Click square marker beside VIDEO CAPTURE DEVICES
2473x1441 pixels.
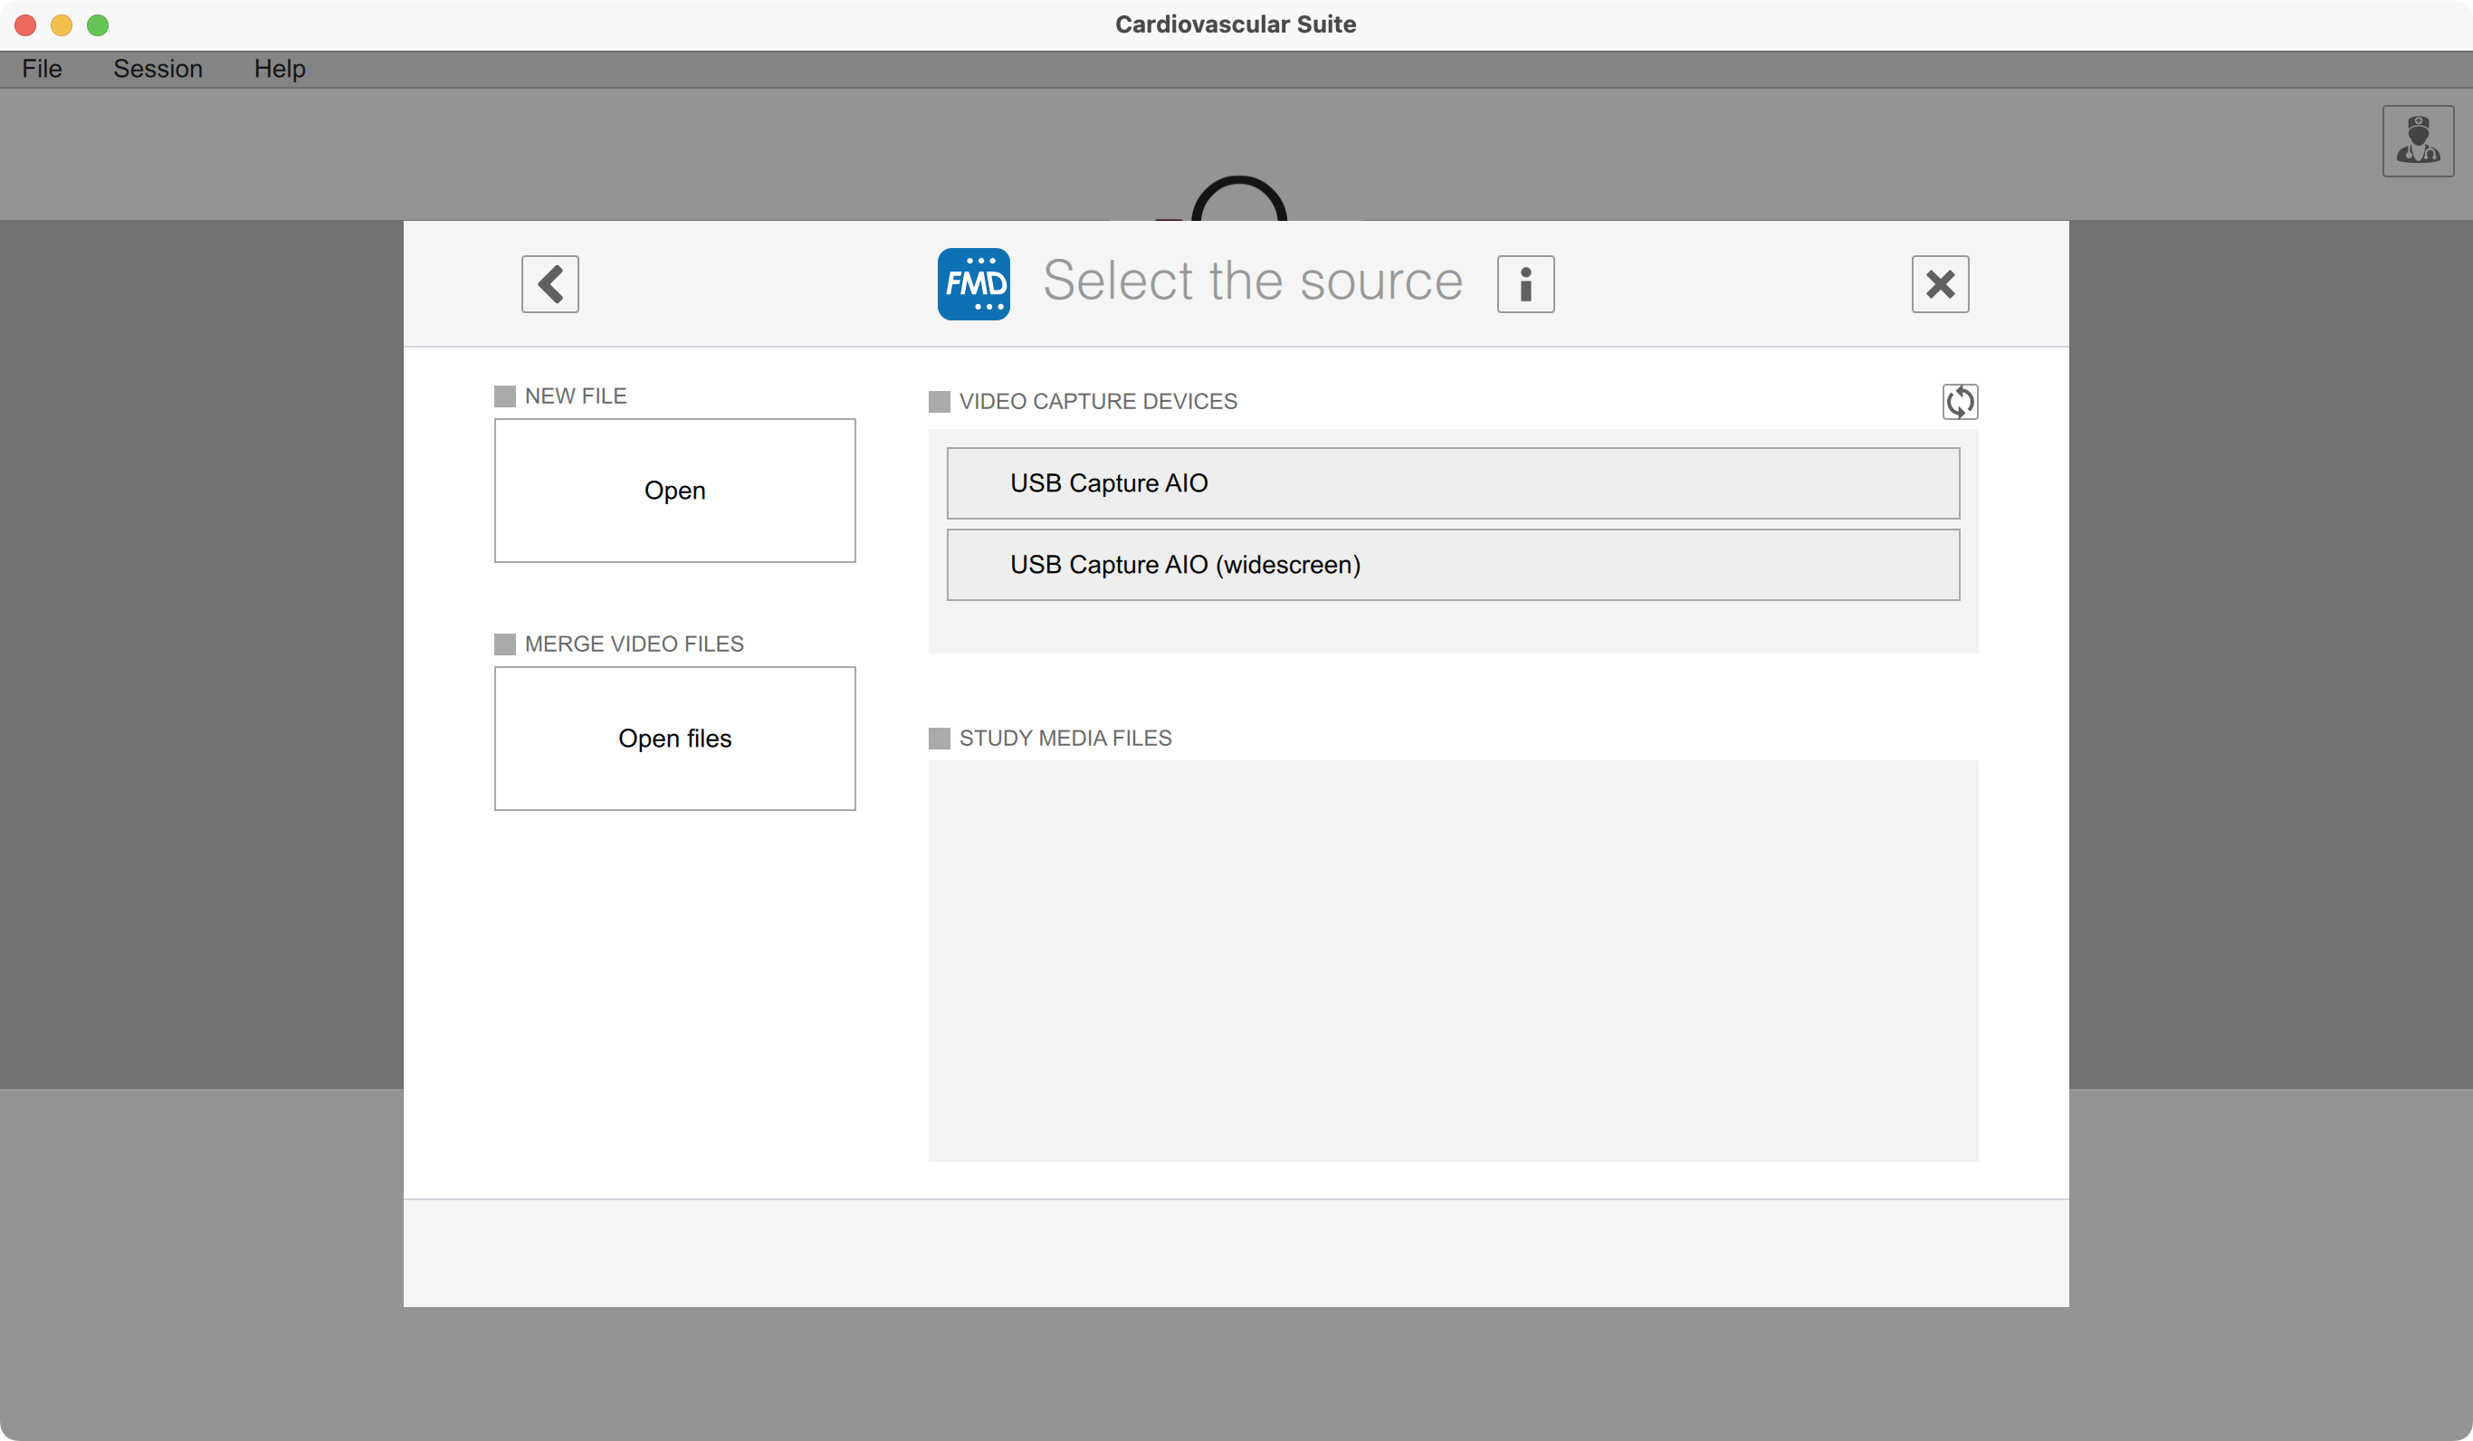click(x=940, y=402)
